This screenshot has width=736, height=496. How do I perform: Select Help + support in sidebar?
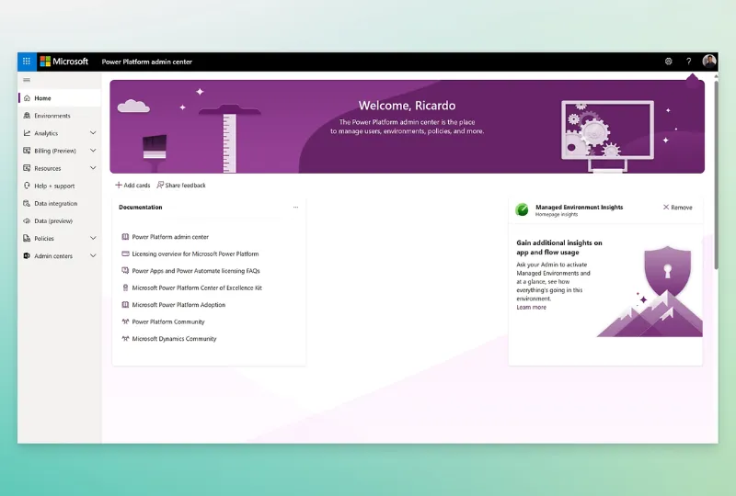point(54,186)
